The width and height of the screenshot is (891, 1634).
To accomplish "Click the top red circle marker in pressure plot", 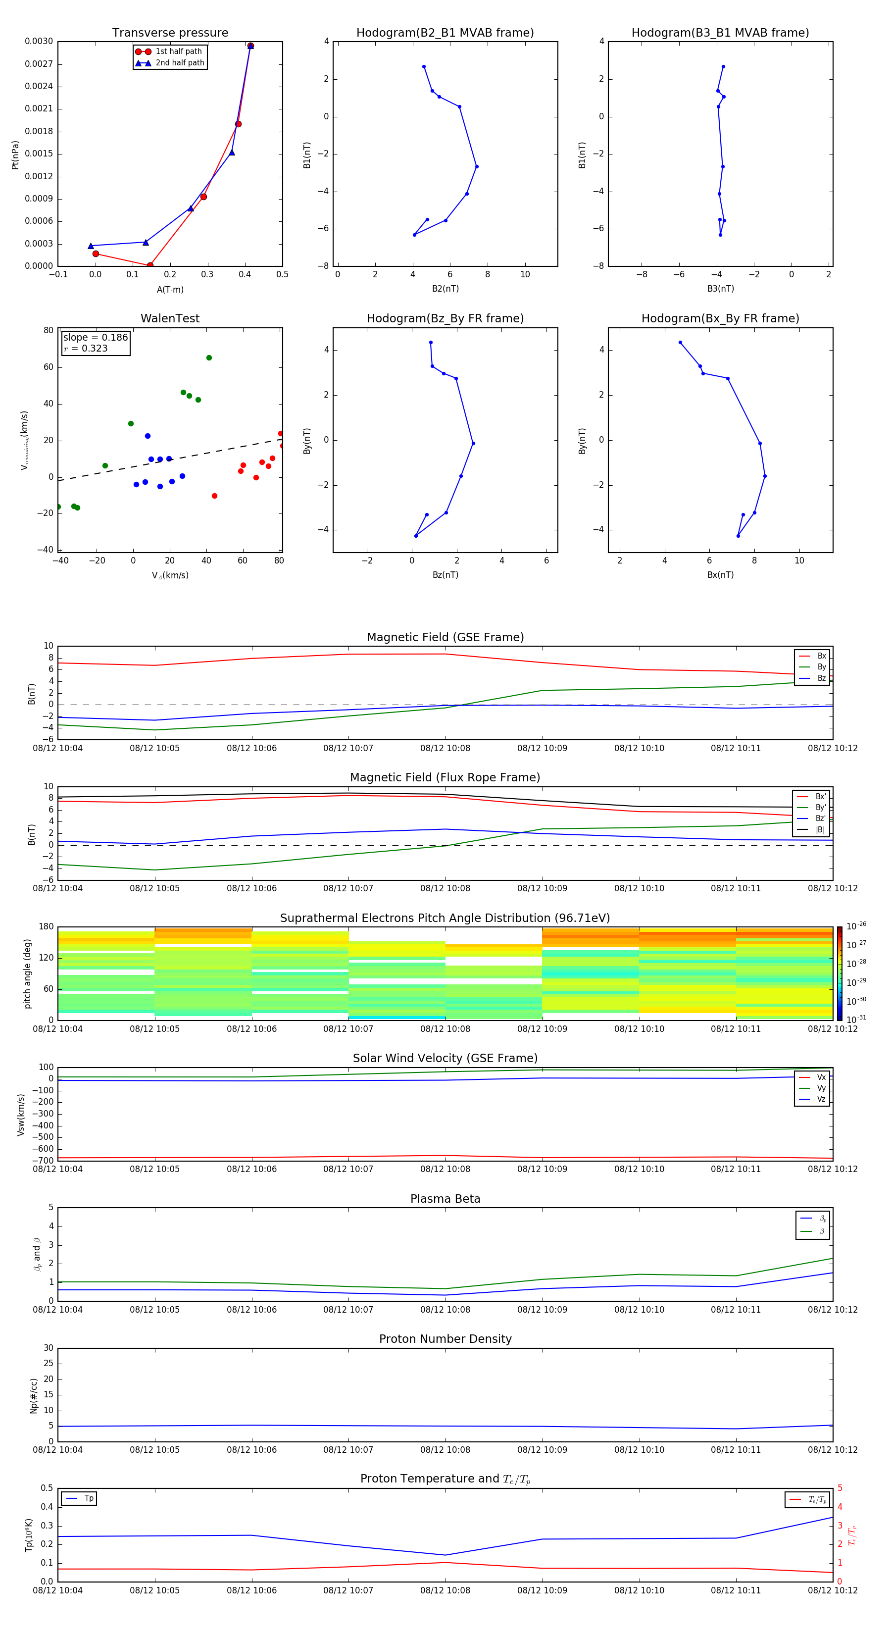I will coord(250,46).
